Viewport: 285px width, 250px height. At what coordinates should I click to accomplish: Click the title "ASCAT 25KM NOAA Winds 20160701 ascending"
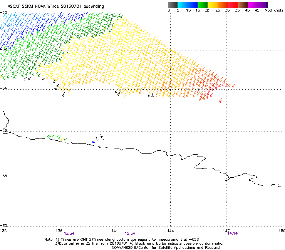[55, 7]
